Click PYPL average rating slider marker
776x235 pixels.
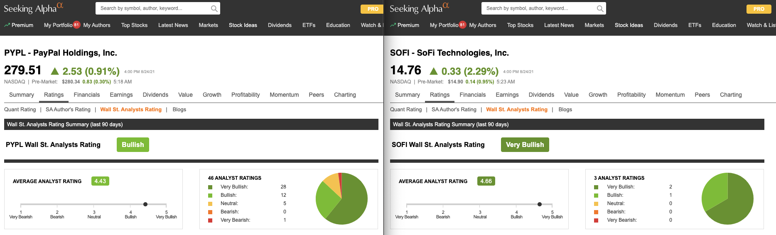coord(145,204)
